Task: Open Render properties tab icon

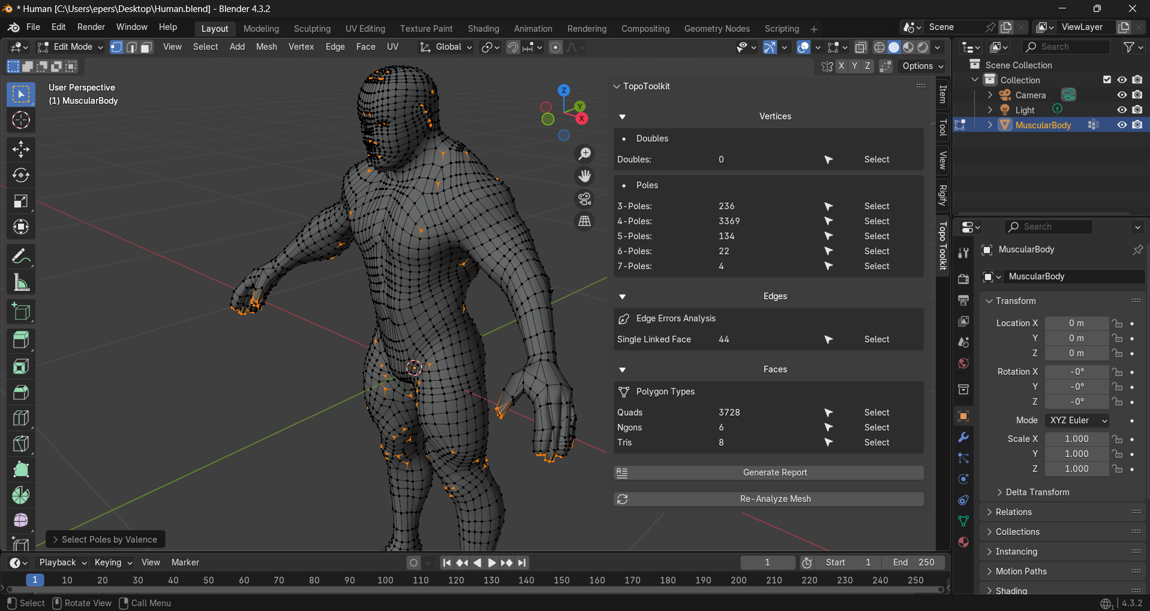Action: point(963,279)
